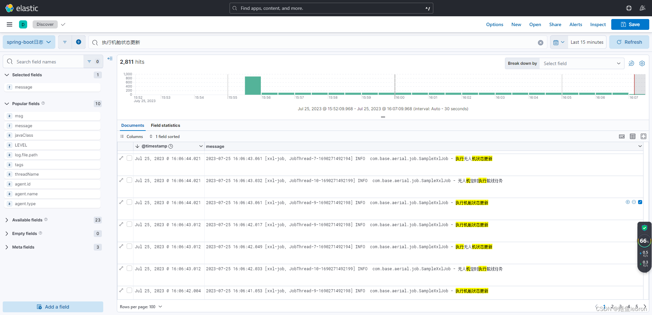Open the Lens suggestions icon beside breakdown
This screenshot has height=315, width=652.
pyautogui.click(x=631, y=63)
